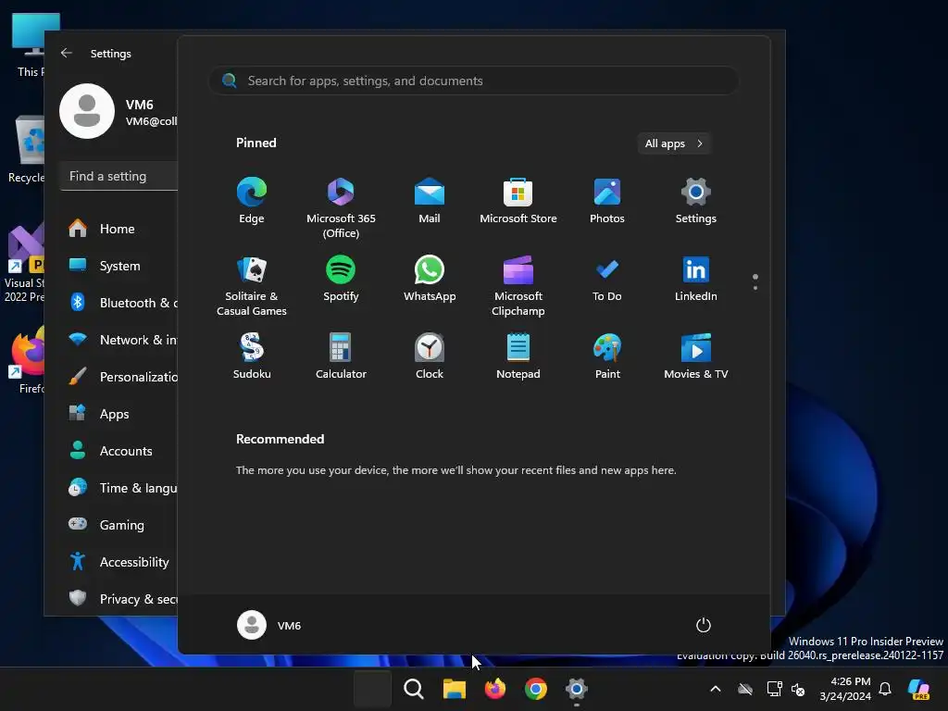The width and height of the screenshot is (948, 711).
Task: Select the Recycle Bin desktop icon
Action: click(27, 149)
